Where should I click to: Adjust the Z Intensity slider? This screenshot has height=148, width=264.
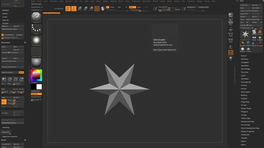(x=140, y=10)
